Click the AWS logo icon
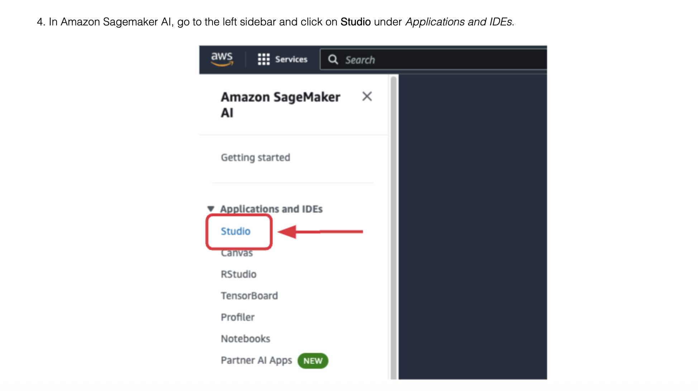 [x=222, y=59]
